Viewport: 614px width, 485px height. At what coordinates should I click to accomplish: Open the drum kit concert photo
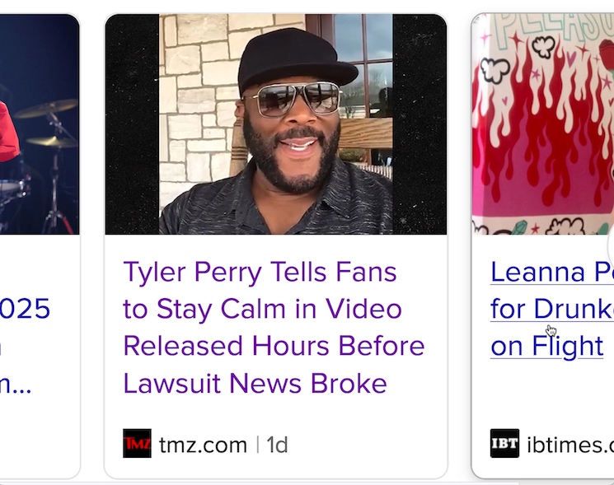click(x=40, y=125)
